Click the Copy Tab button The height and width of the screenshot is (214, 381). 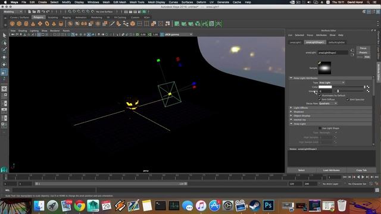[361, 171]
